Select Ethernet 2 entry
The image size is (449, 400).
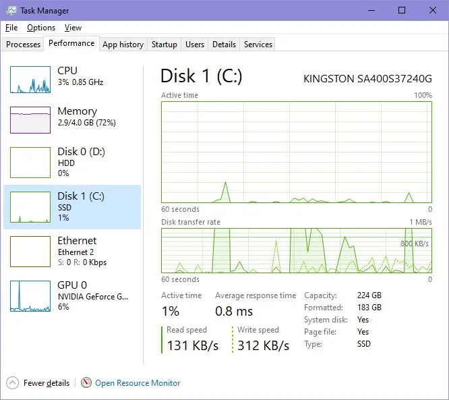(72, 252)
